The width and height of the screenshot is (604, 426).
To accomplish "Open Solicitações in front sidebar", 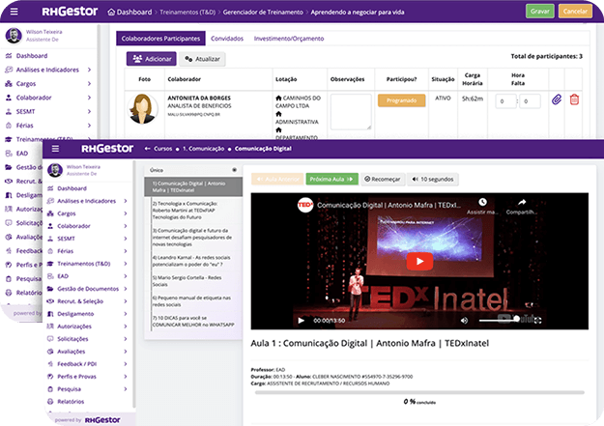I will 72,339.
